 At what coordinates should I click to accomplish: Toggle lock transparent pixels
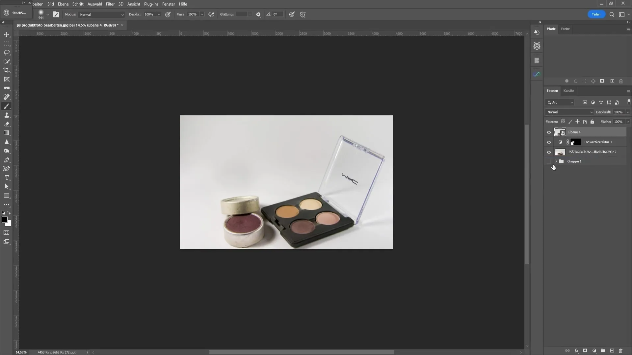pos(563,122)
